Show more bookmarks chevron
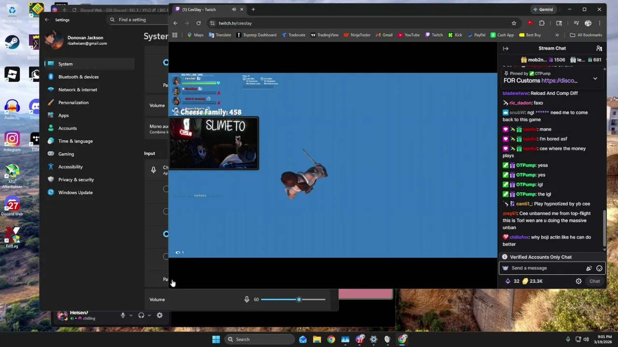The image size is (618, 347). tap(557, 35)
